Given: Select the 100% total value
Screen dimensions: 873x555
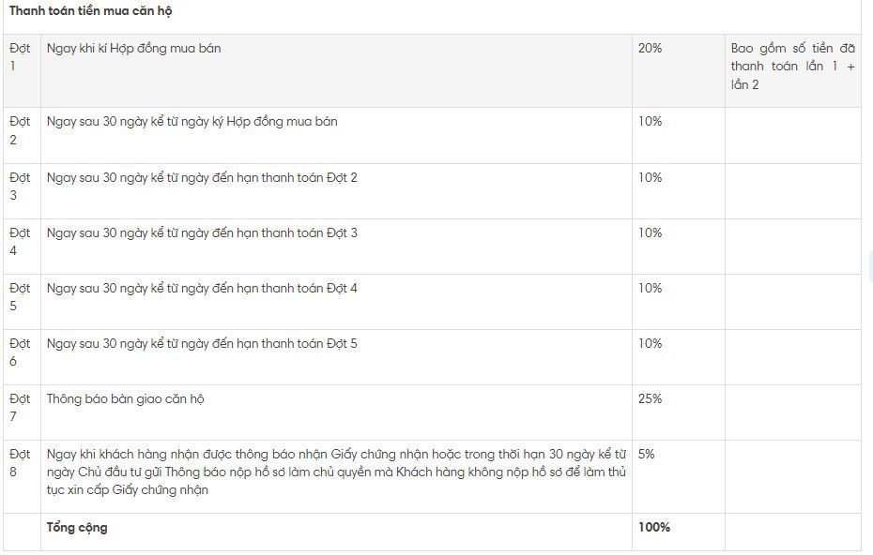Looking at the screenshot, I should click(654, 527).
